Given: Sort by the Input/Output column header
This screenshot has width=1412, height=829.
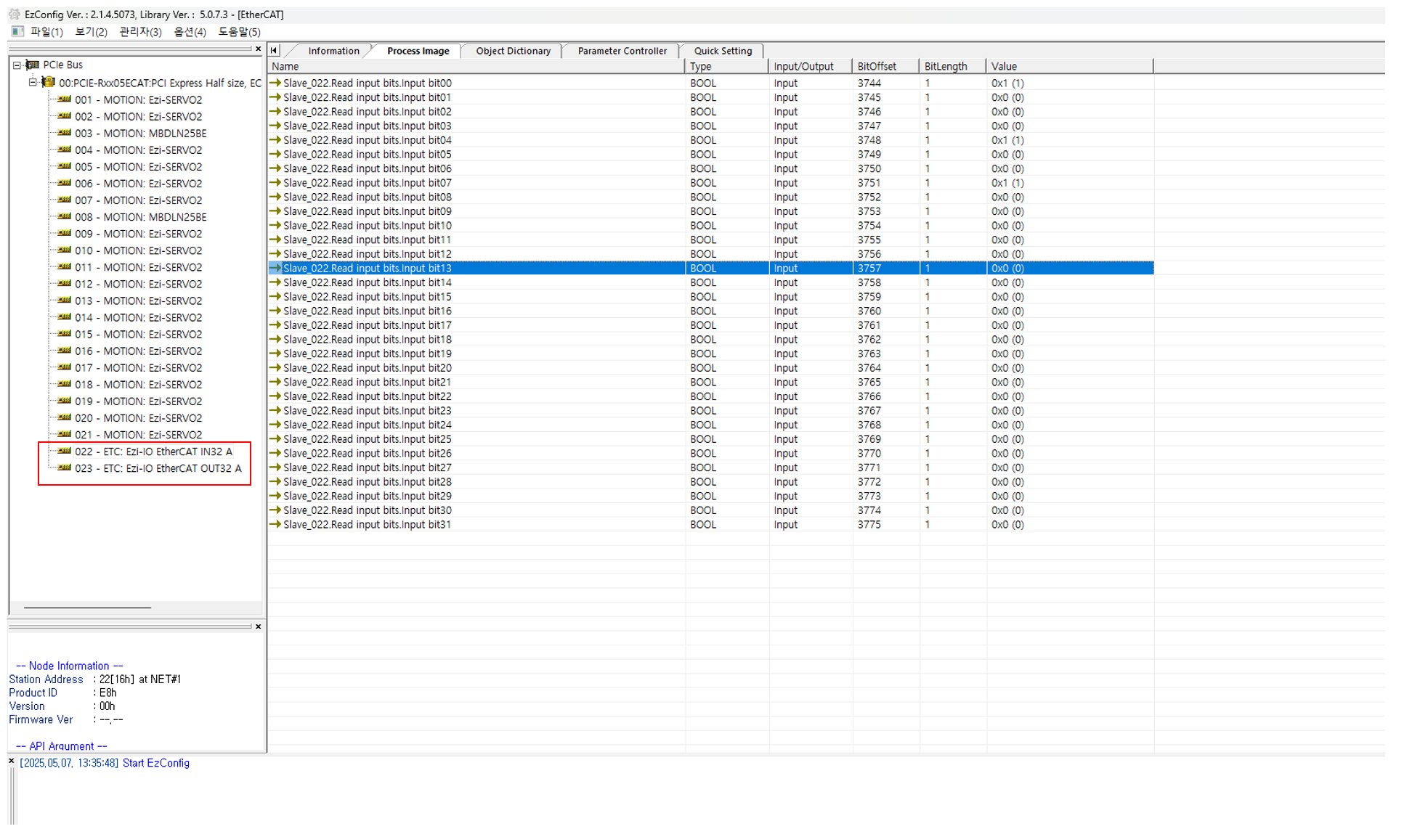Looking at the screenshot, I should (x=811, y=66).
